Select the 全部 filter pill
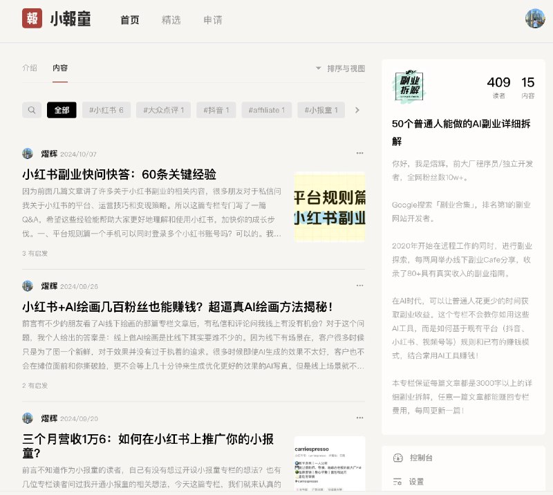 tap(64, 110)
